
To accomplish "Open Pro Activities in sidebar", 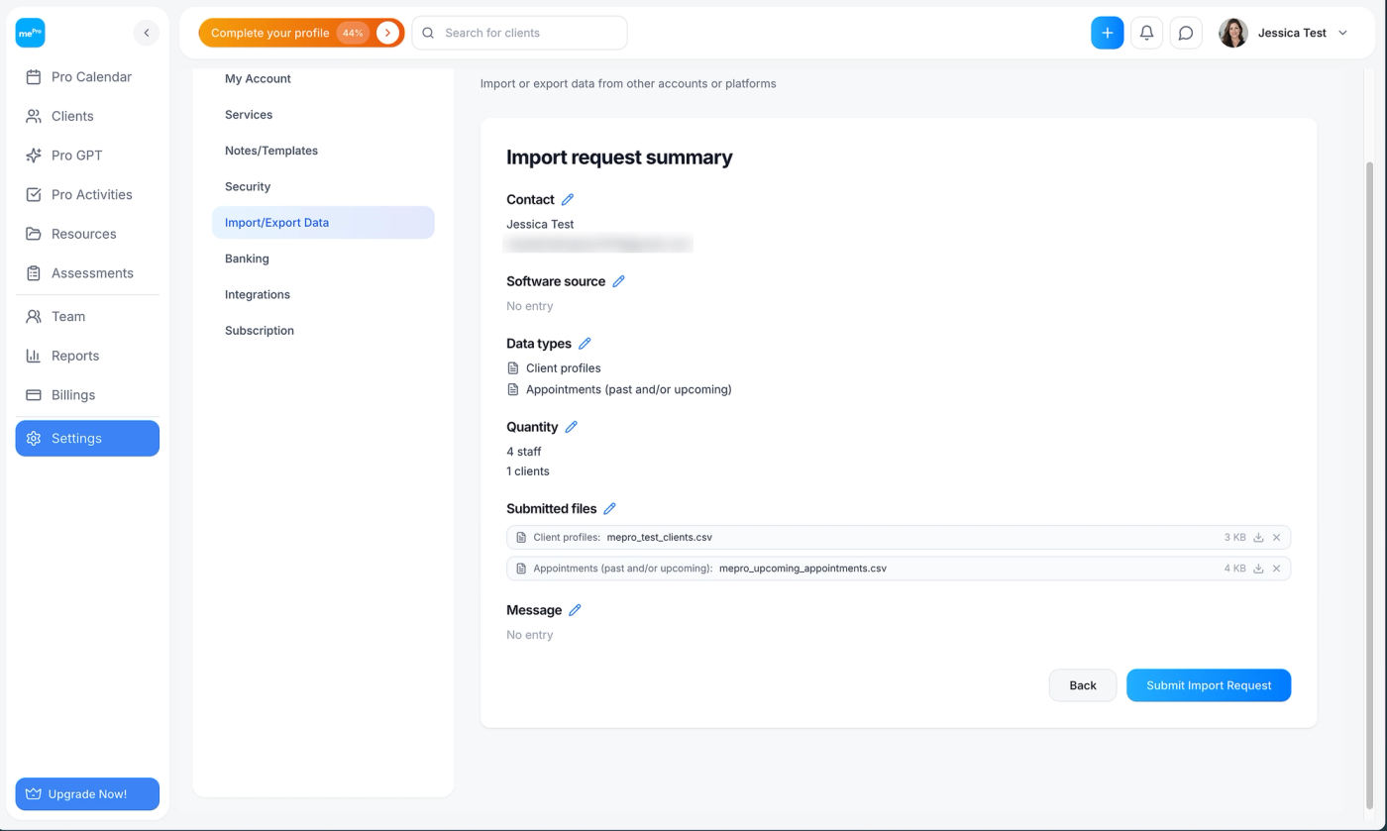I will click(x=87, y=194).
